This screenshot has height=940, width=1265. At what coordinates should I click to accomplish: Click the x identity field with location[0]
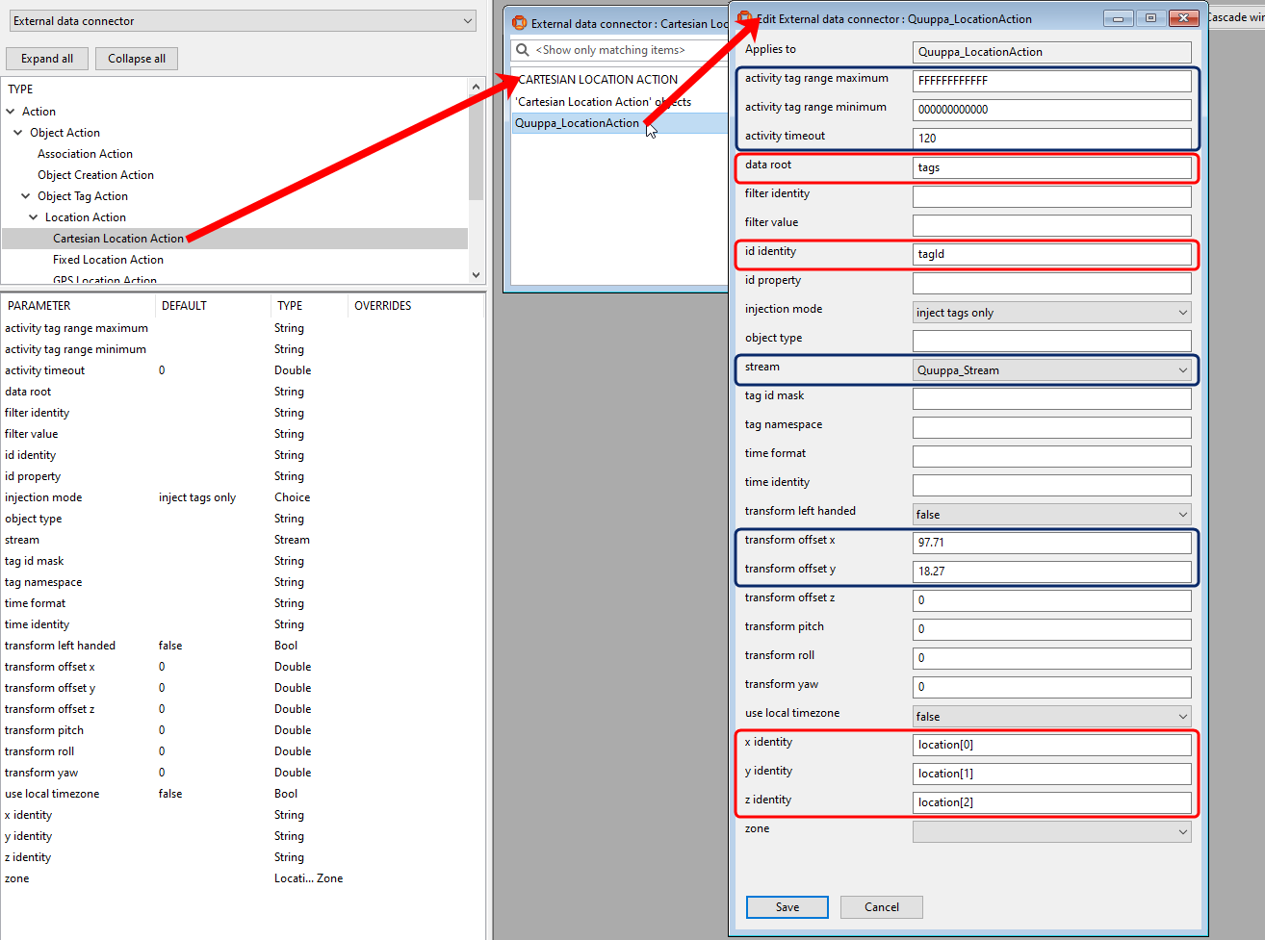click(1051, 745)
